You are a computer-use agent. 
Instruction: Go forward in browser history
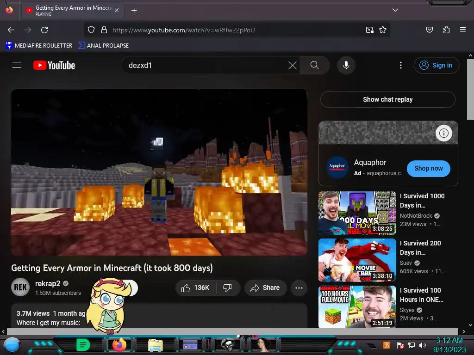tap(28, 30)
